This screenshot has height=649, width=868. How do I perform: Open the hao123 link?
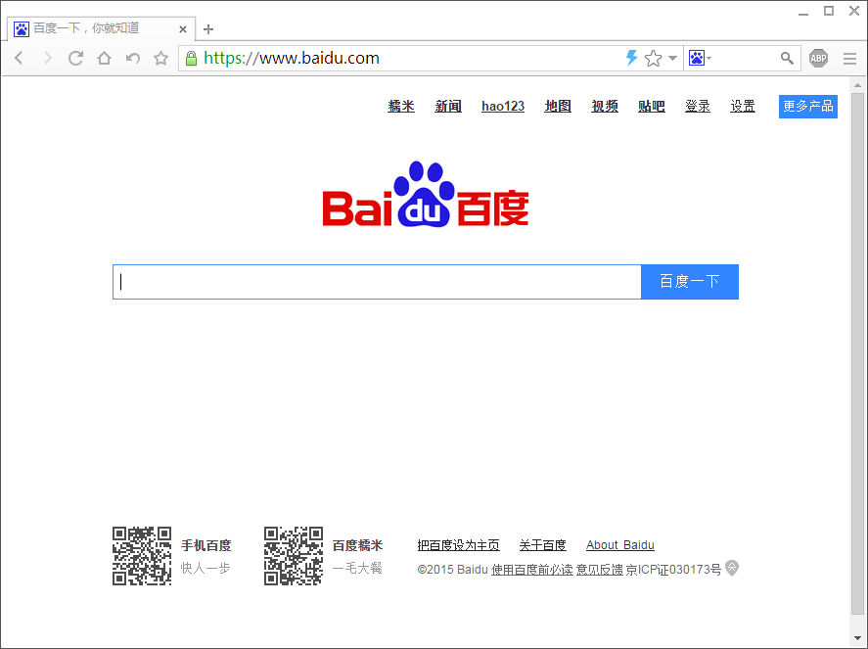503,107
